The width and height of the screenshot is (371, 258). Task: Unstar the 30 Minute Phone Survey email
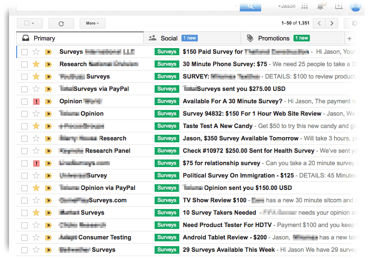click(x=36, y=64)
